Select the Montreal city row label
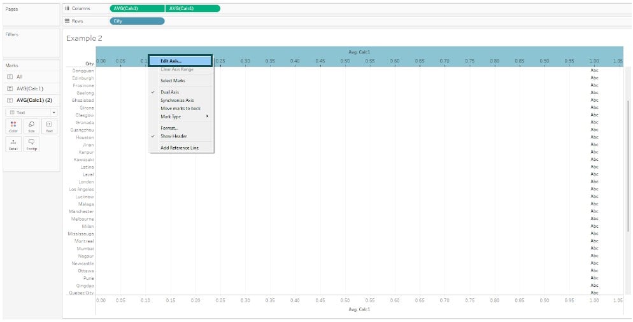The image size is (633, 322). pos(84,241)
